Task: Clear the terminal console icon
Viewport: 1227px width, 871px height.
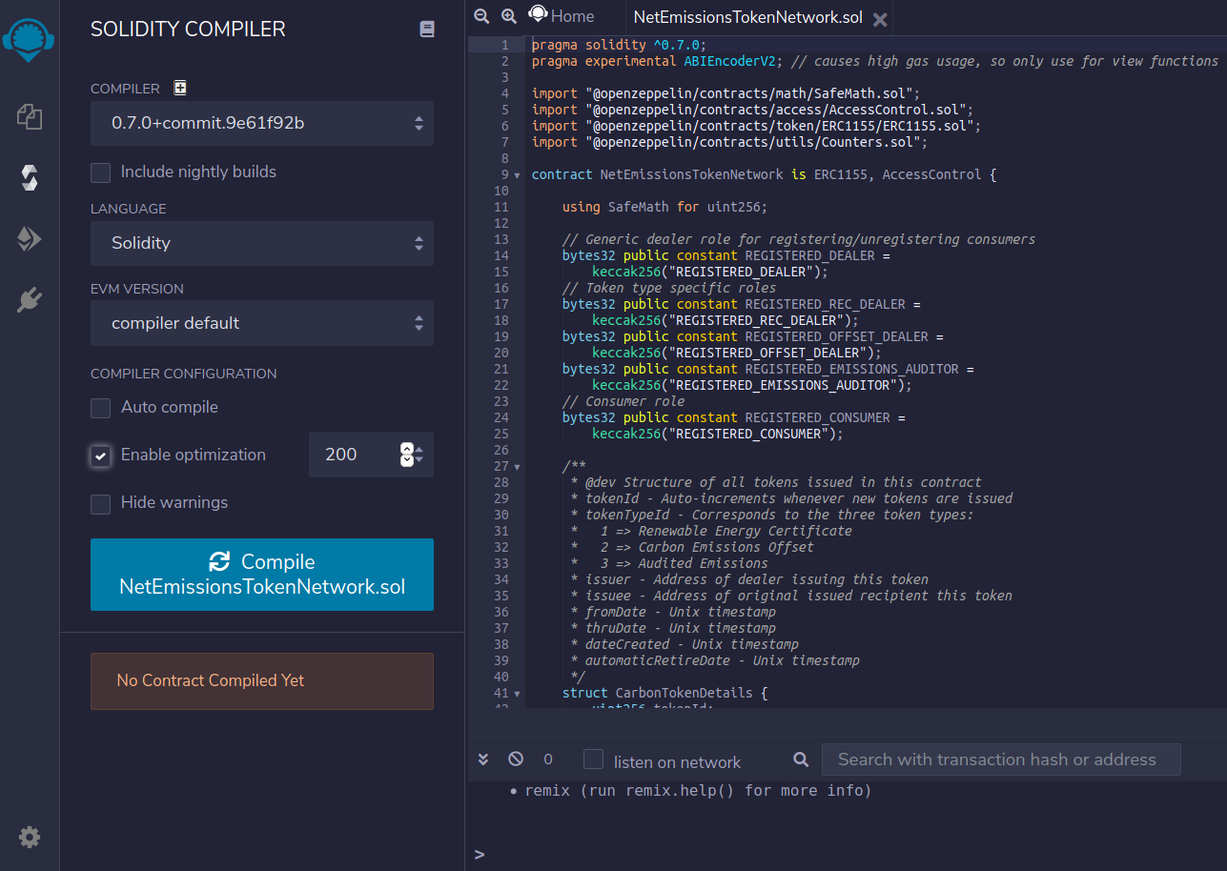Action: click(516, 760)
